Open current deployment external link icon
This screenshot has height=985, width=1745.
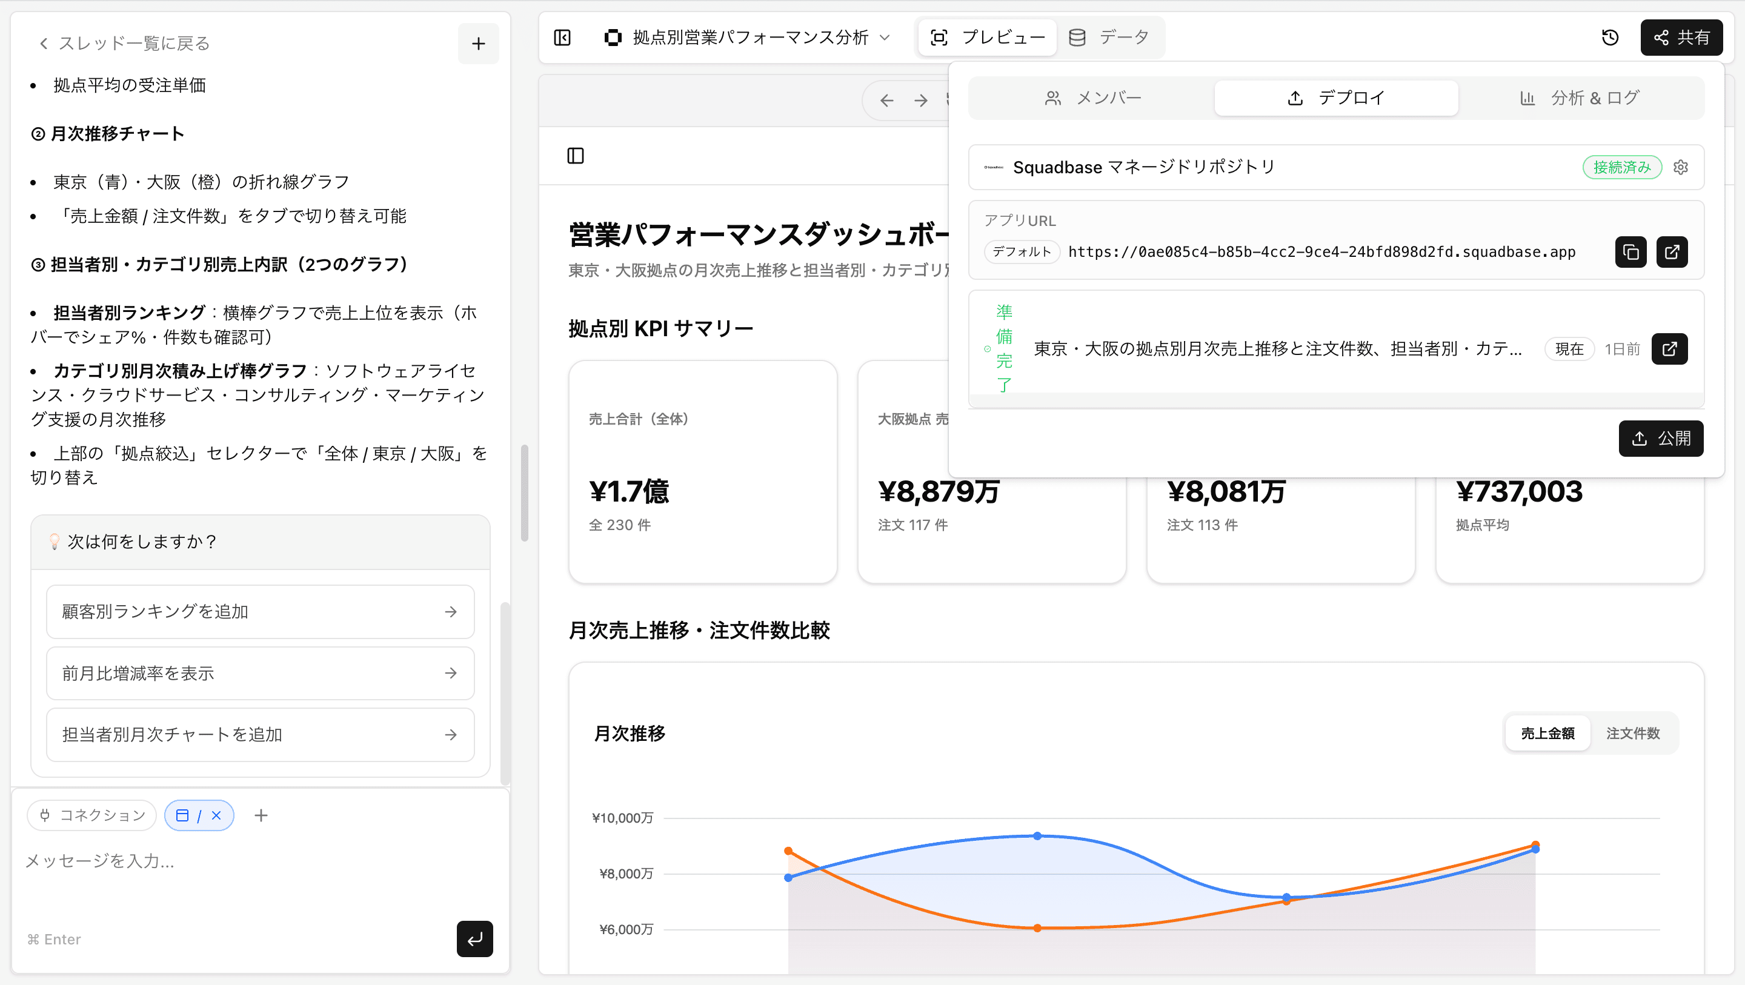pos(1669,349)
